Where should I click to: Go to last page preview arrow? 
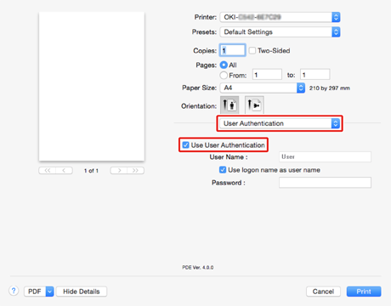[135, 171]
